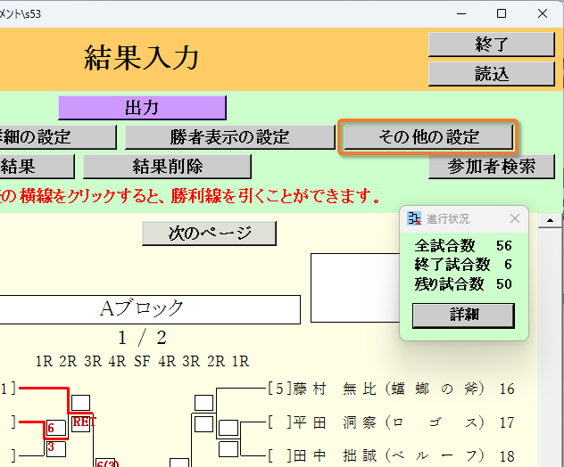Viewport: 564px width, 467px height.
Task: Click the 読込 button
Action: point(492,74)
